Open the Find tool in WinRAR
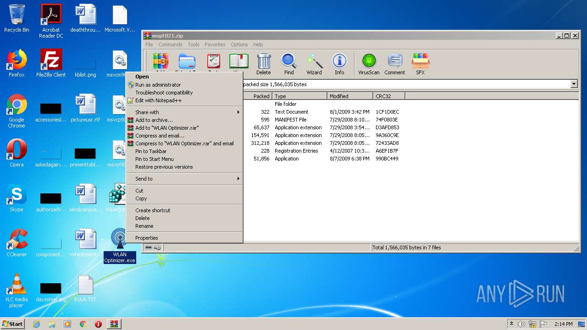 click(x=289, y=64)
